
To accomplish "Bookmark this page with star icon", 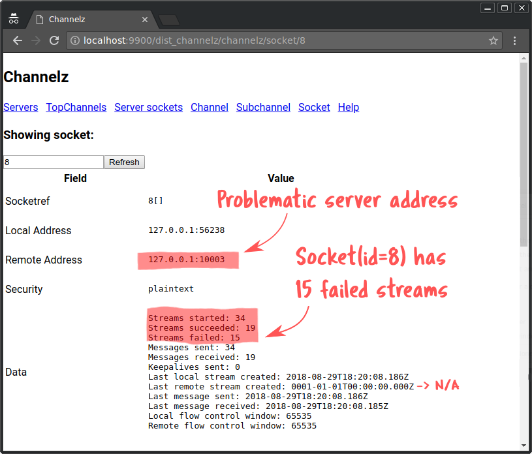I will coord(493,40).
